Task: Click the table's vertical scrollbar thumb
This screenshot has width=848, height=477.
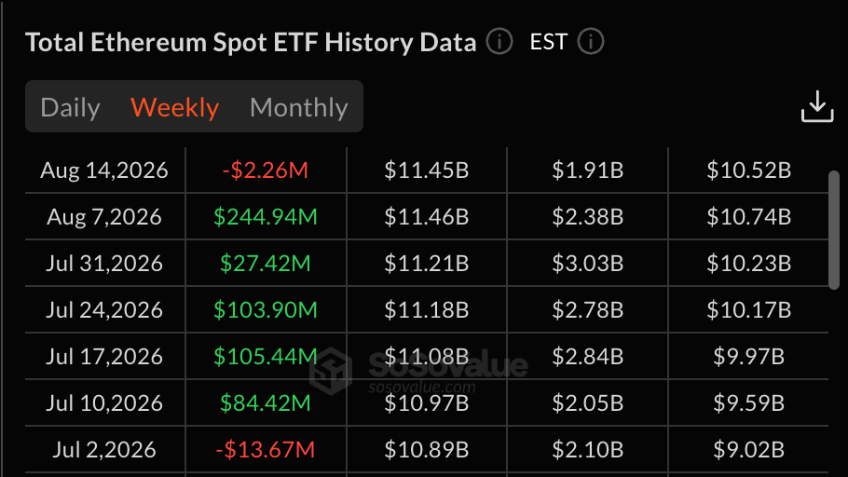Action: point(834,230)
